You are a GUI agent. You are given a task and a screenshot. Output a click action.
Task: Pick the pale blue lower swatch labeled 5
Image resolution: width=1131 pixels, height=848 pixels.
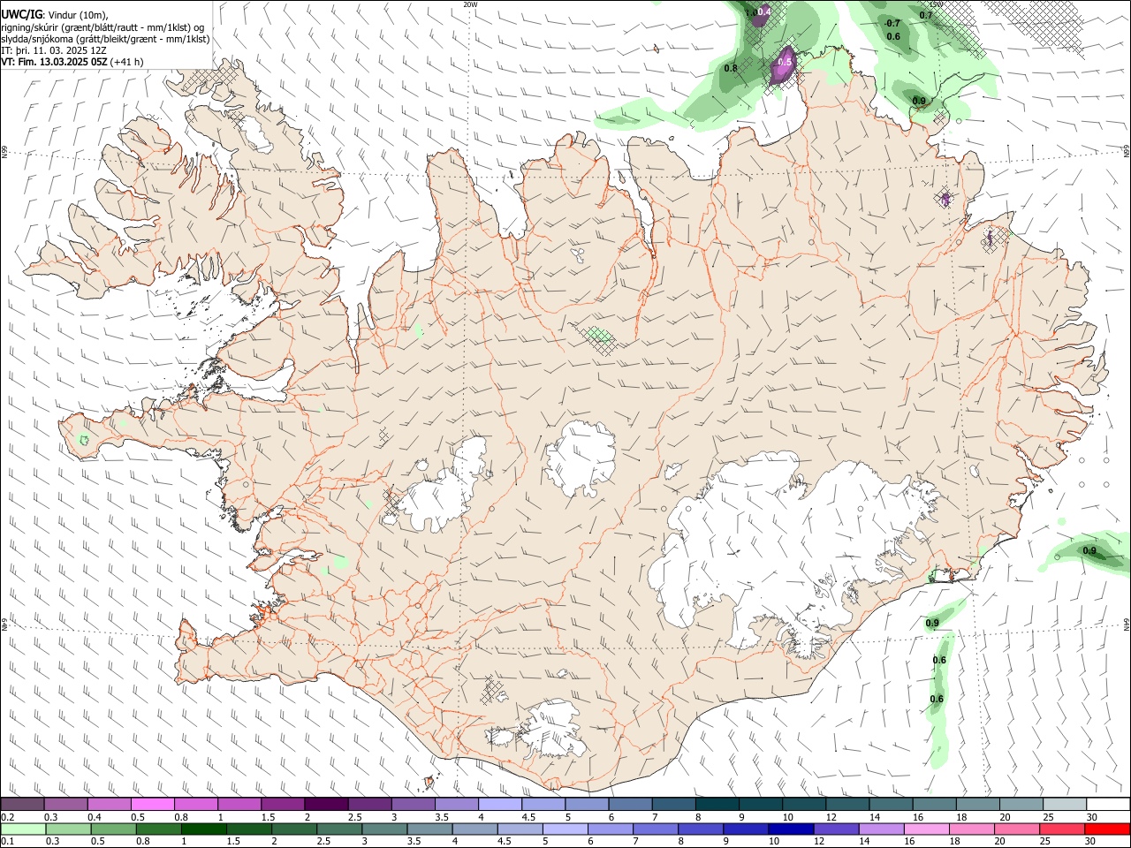(565, 829)
